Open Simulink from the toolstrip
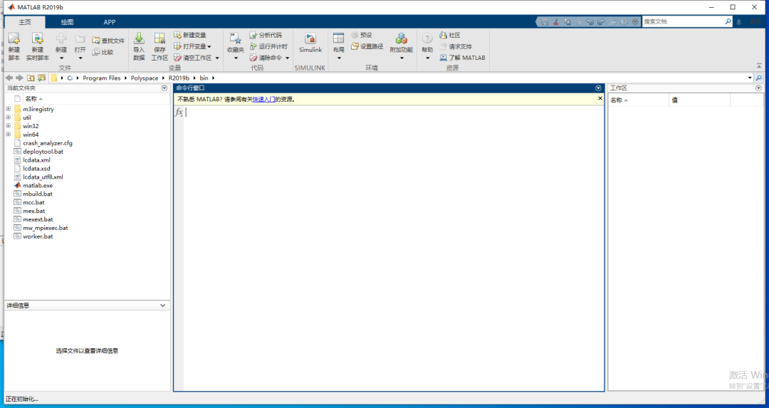The image size is (769, 408). coord(310,43)
